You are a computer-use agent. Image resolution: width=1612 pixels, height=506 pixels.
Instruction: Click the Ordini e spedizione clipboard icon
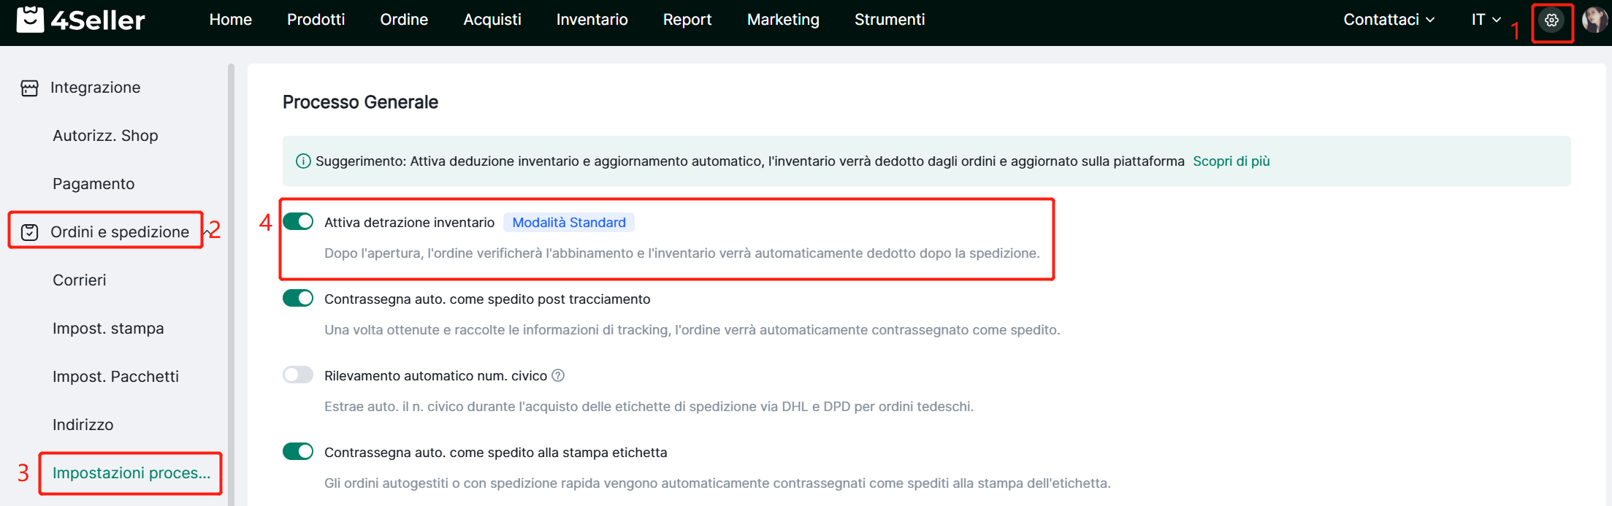29,232
